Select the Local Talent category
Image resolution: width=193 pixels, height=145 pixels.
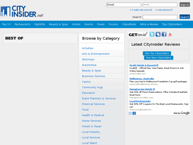(89, 143)
